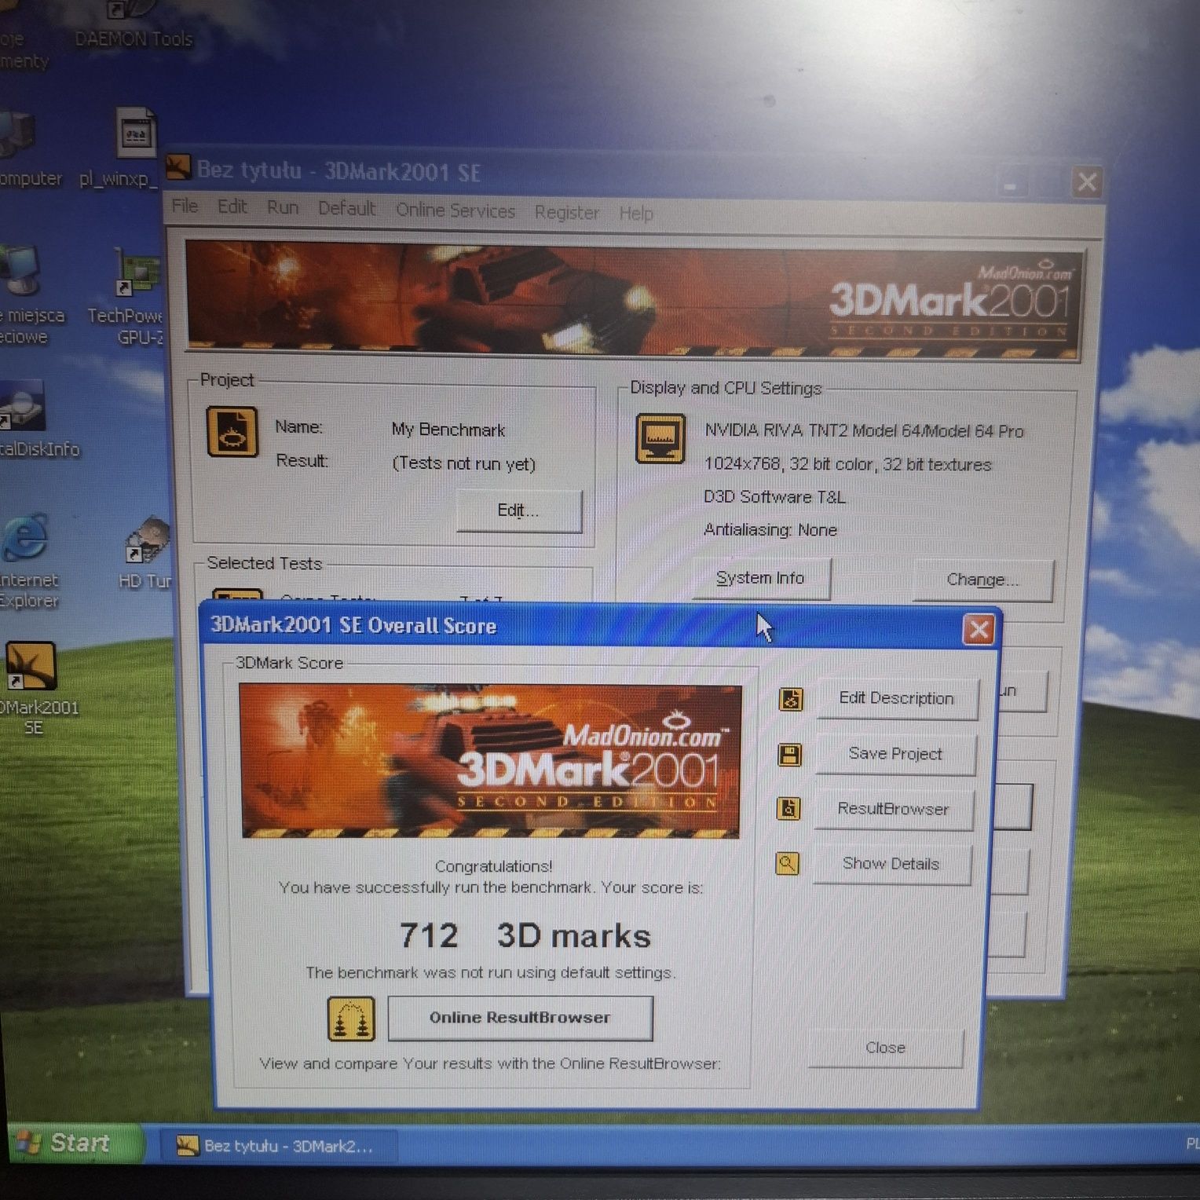Viewport: 1200px width, 1200px height.
Task: Open the Edit menu
Action: click(x=232, y=207)
